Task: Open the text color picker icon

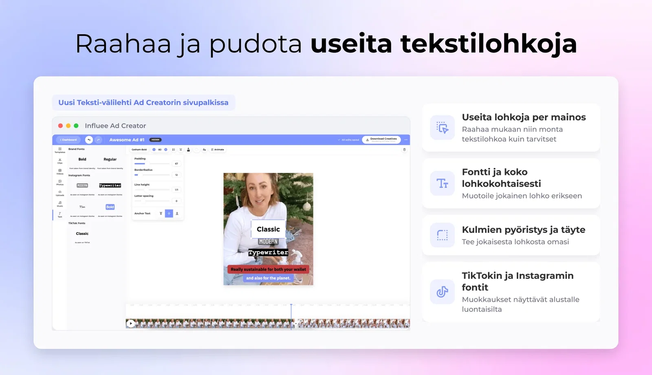Action: (x=188, y=150)
